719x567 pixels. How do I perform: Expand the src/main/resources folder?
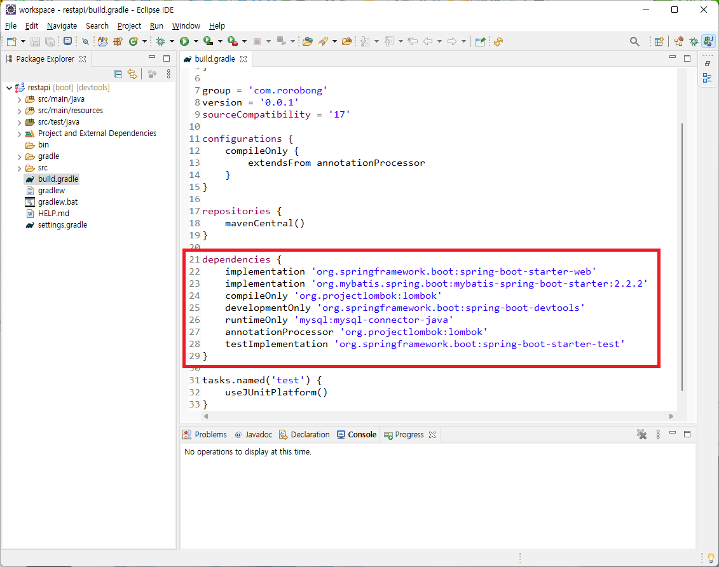(x=19, y=111)
